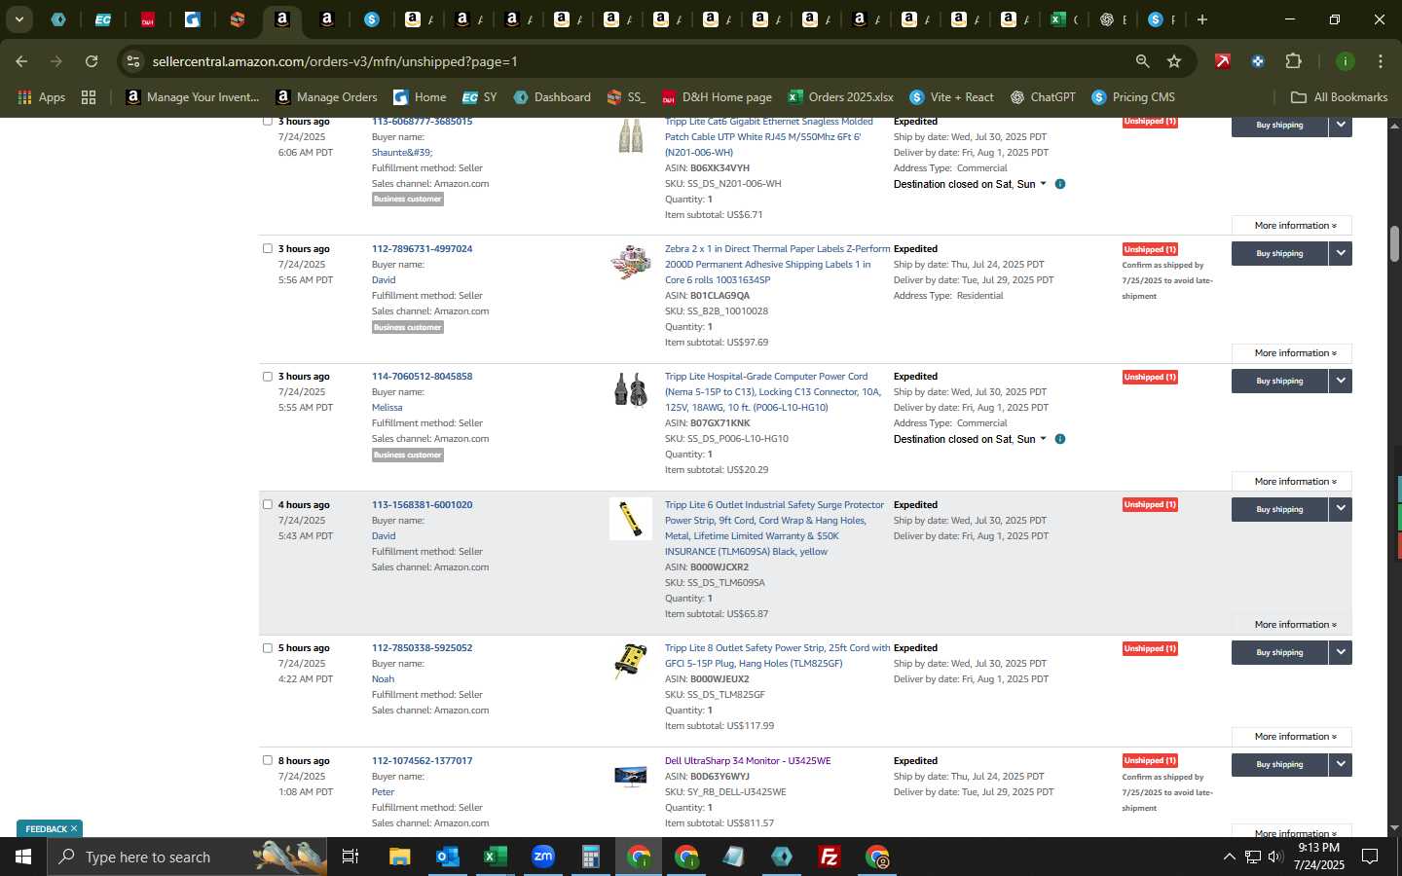Open the All Bookmarks folder

(1339, 97)
